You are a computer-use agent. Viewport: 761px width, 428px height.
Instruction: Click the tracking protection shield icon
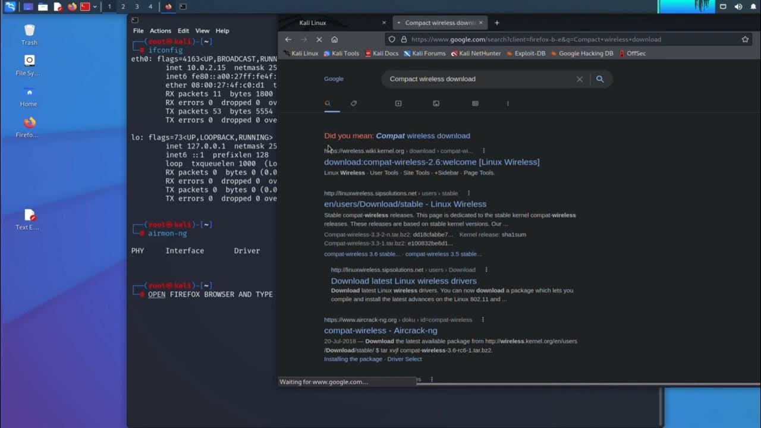(392, 39)
